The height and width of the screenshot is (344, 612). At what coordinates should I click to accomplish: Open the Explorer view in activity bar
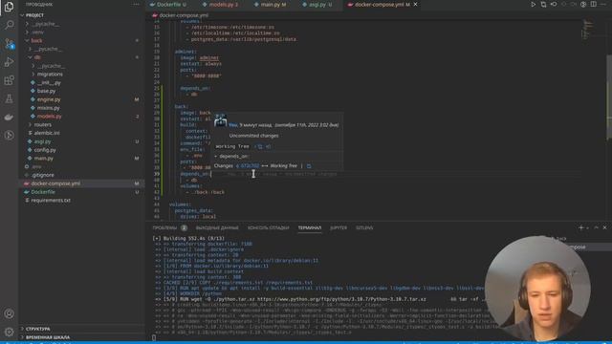(9, 7)
